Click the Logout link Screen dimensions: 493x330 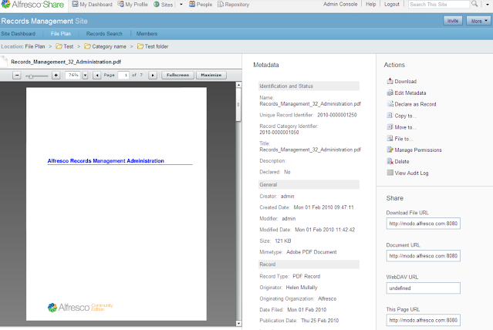(392, 5)
